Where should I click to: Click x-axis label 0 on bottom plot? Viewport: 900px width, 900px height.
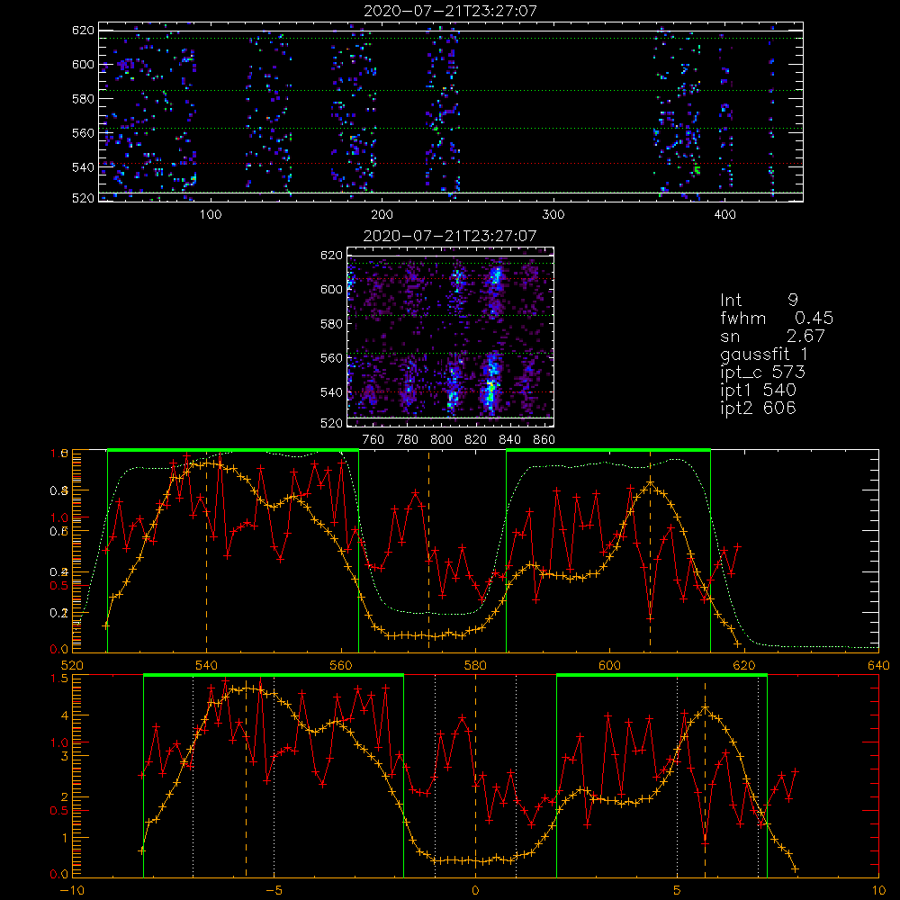pyautogui.click(x=475, y=891)
